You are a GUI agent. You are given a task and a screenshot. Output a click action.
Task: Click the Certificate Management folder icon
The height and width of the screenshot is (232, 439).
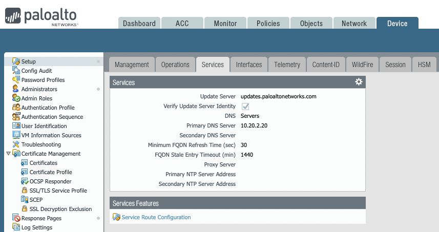click(16, 154)
